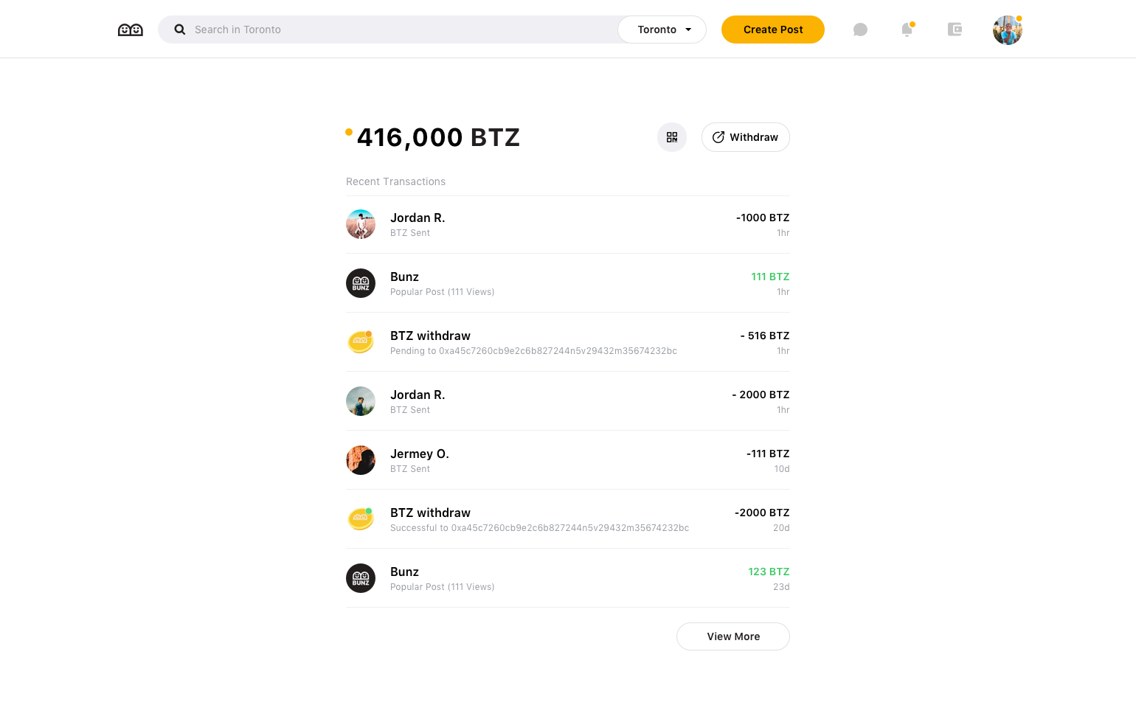Open the wallet icon in header

point(955,29)
